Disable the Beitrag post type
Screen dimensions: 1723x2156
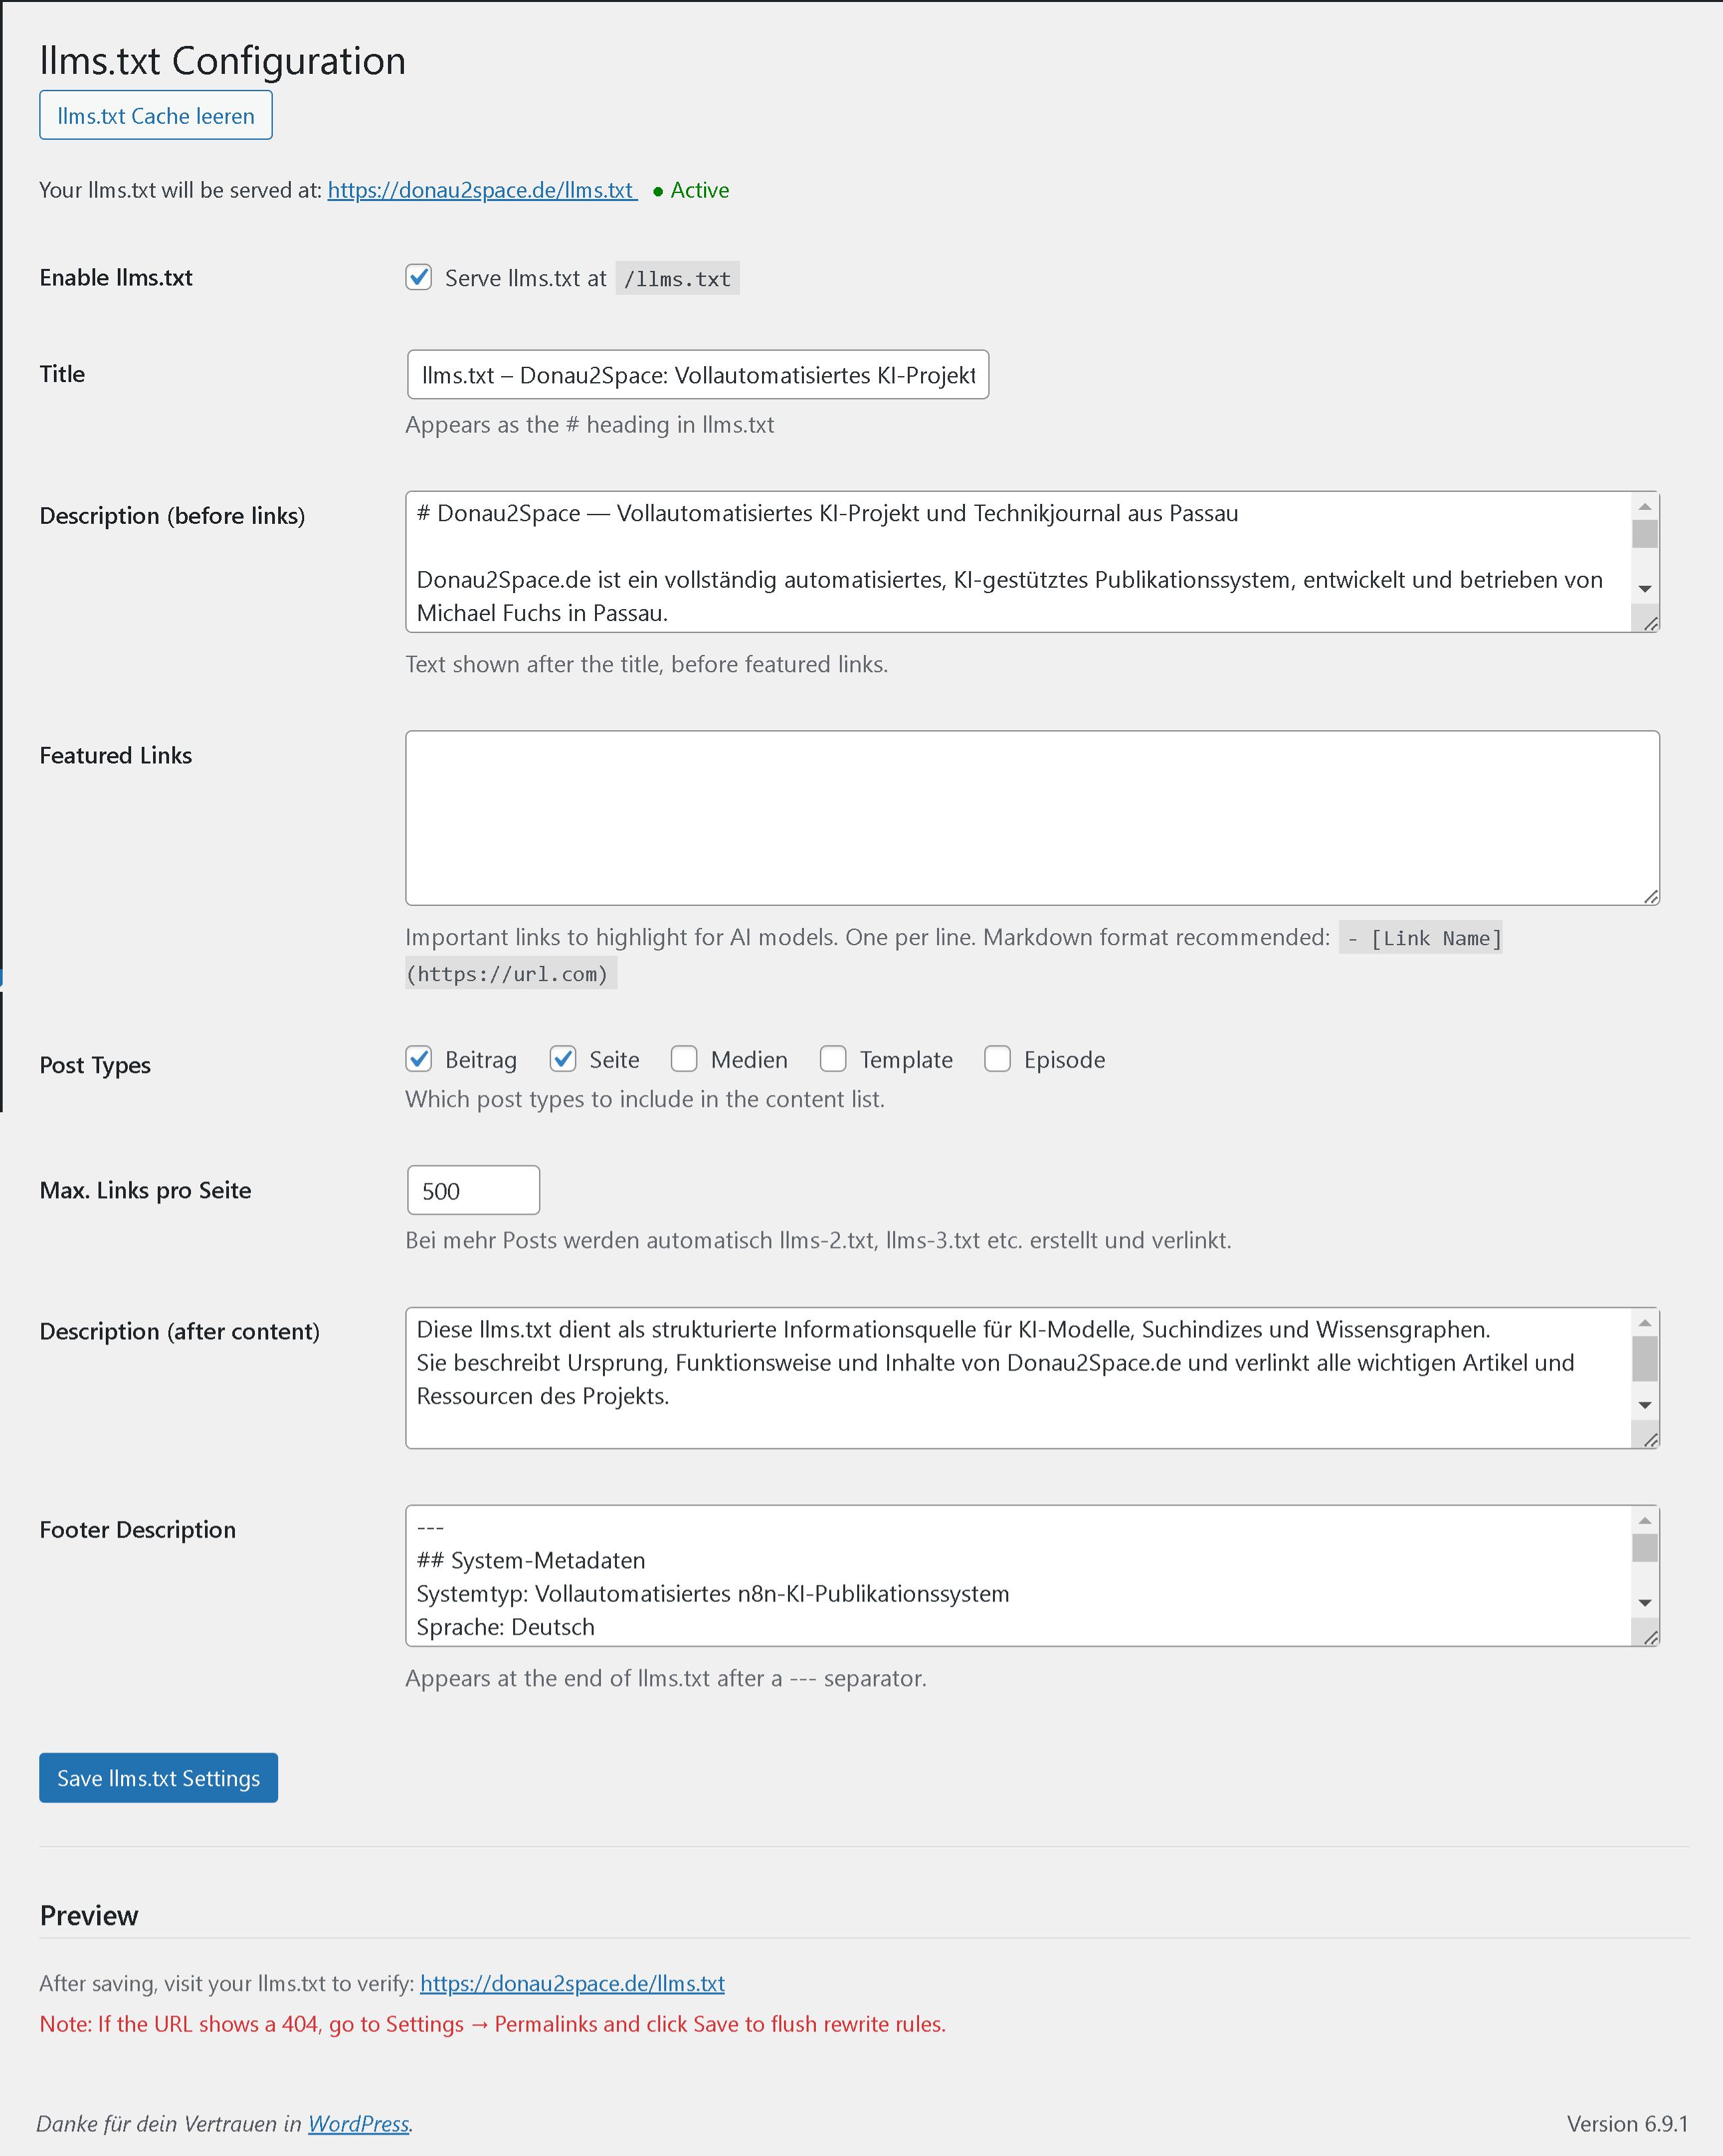click(x=419, y=1059)
